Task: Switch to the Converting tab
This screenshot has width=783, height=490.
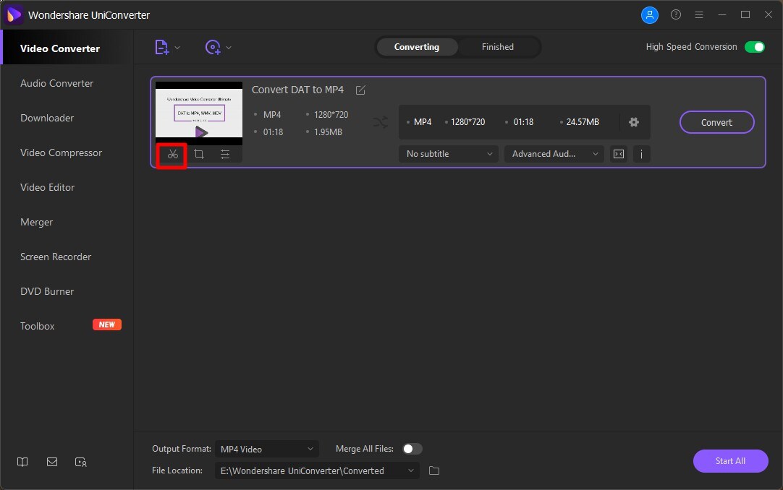Action: pos(417,47)
